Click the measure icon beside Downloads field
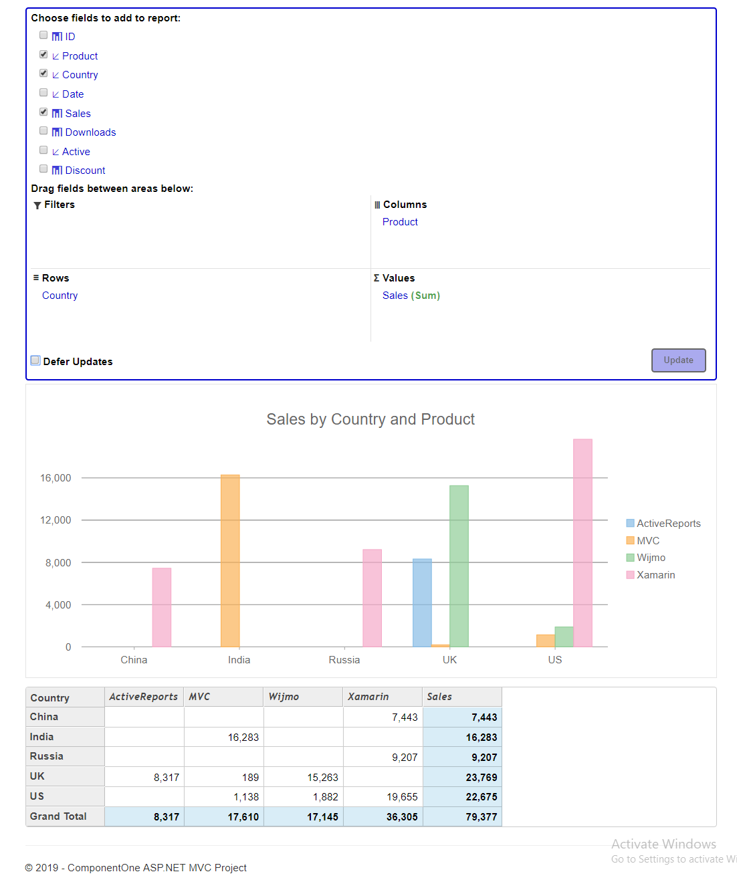737x896 pixels. [57, 132]
